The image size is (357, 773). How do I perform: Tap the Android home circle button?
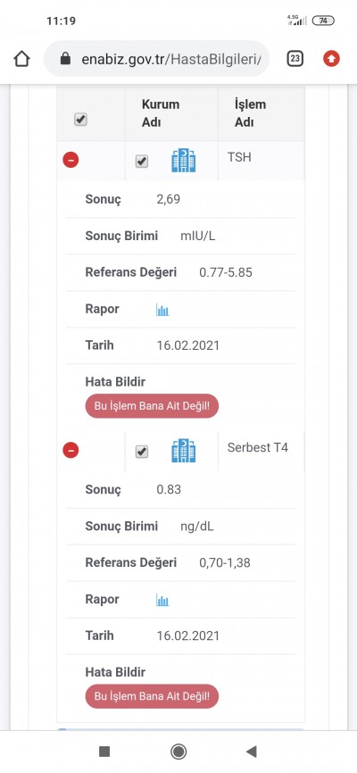pos(178,752)
